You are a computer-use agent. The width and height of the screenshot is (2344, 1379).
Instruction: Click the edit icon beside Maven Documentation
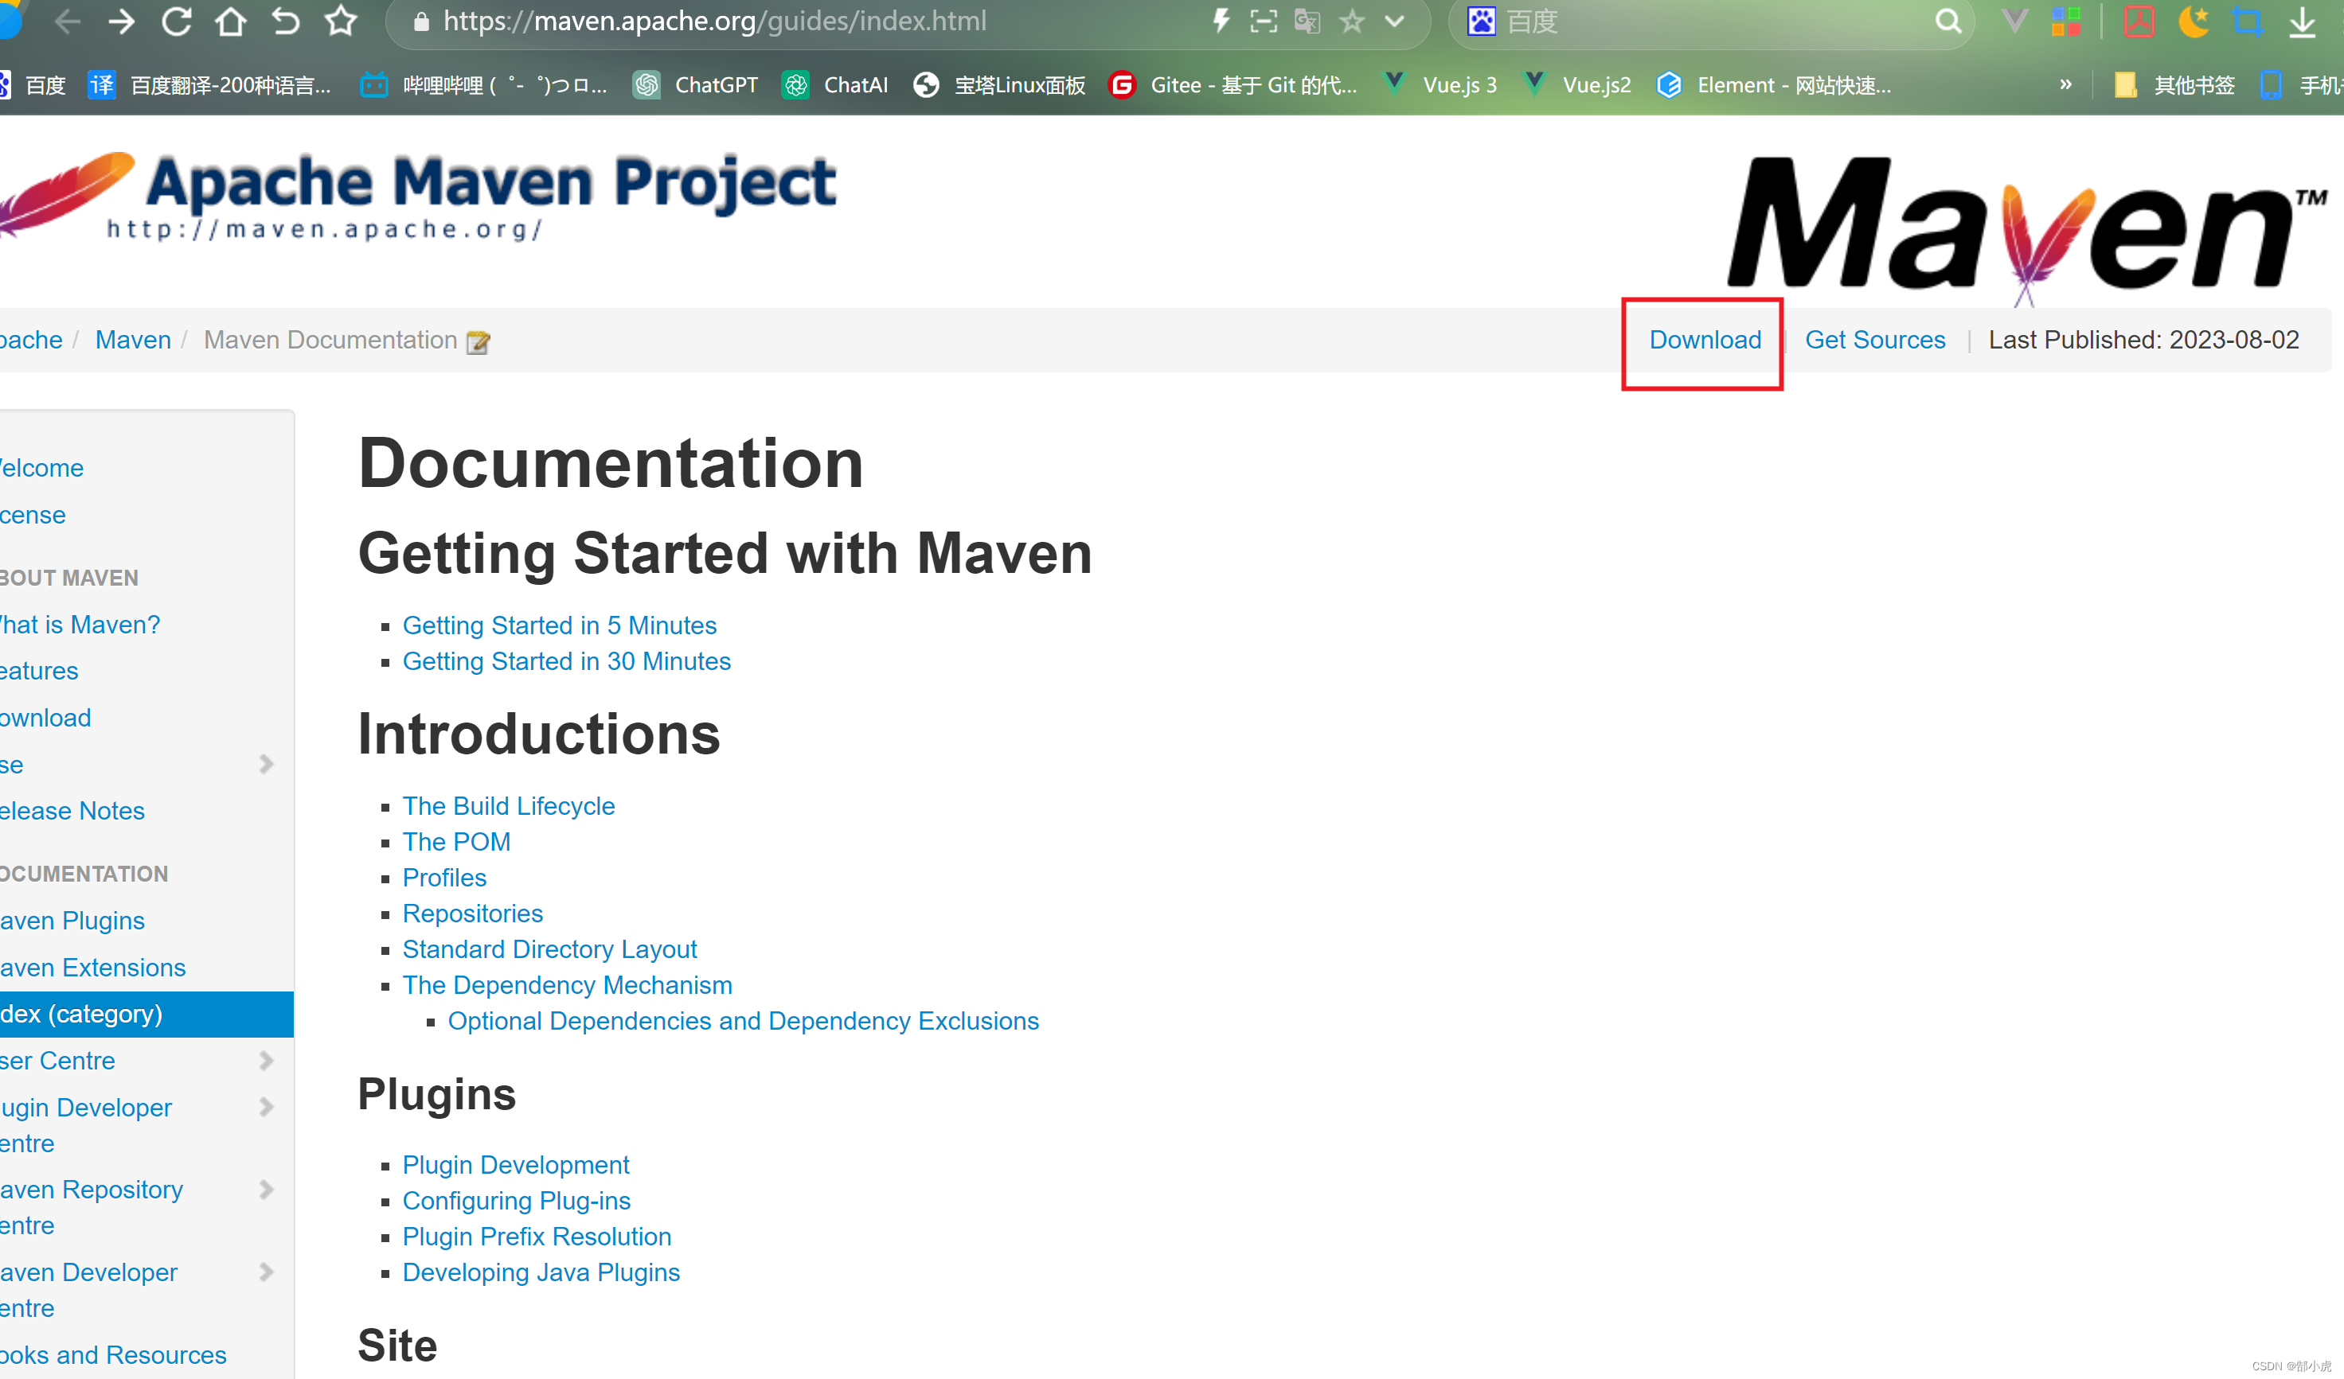477,342
